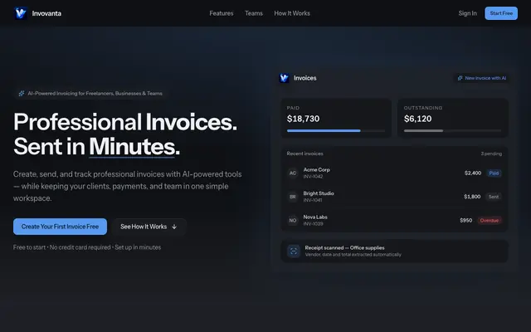Click the receipt scan icon
Viewport: 531px width, 332px height.
coord(294,251)
